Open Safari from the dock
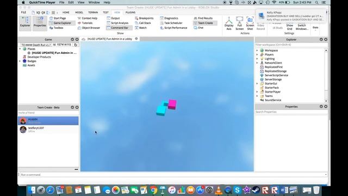This screenshot has width=348, height=196. pos(50,190)
